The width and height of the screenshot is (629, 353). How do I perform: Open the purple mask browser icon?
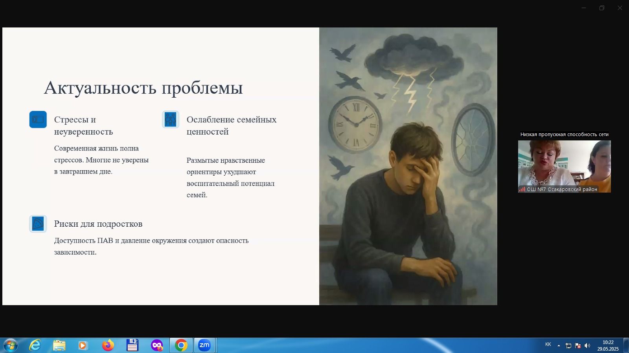(157, 345)
